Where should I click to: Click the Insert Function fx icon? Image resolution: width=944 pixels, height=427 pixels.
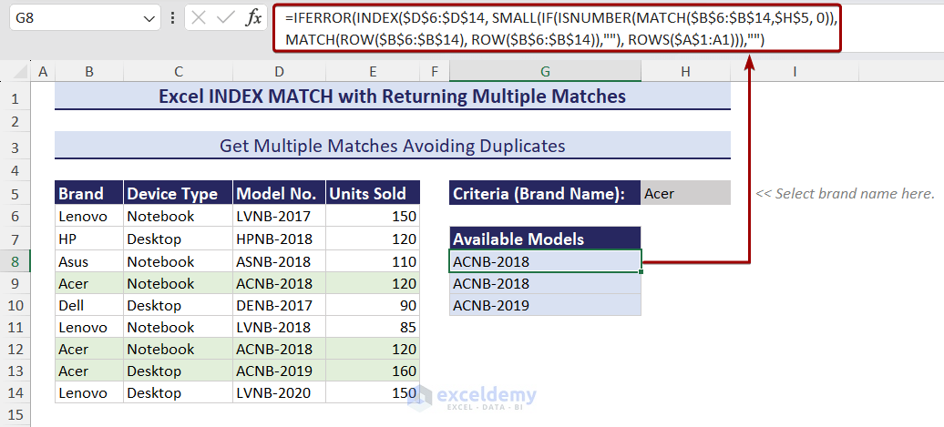(x=254, y=18)
